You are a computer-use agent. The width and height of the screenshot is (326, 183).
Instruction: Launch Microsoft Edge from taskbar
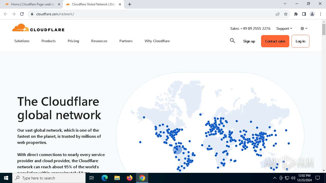click(105, 178)
